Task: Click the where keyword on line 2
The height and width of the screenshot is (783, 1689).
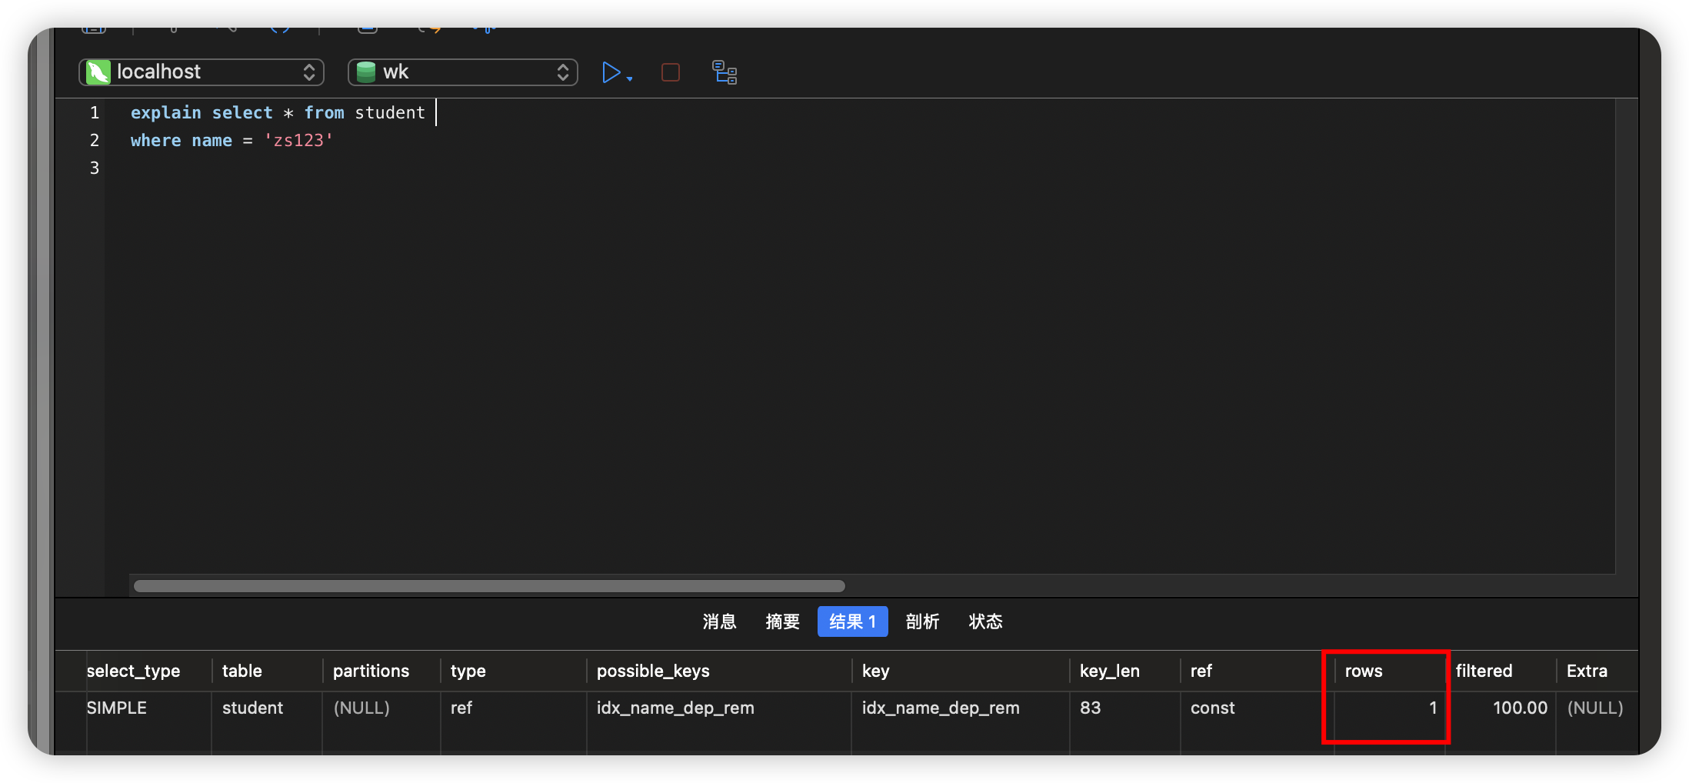Action: [x=155, y=141]
